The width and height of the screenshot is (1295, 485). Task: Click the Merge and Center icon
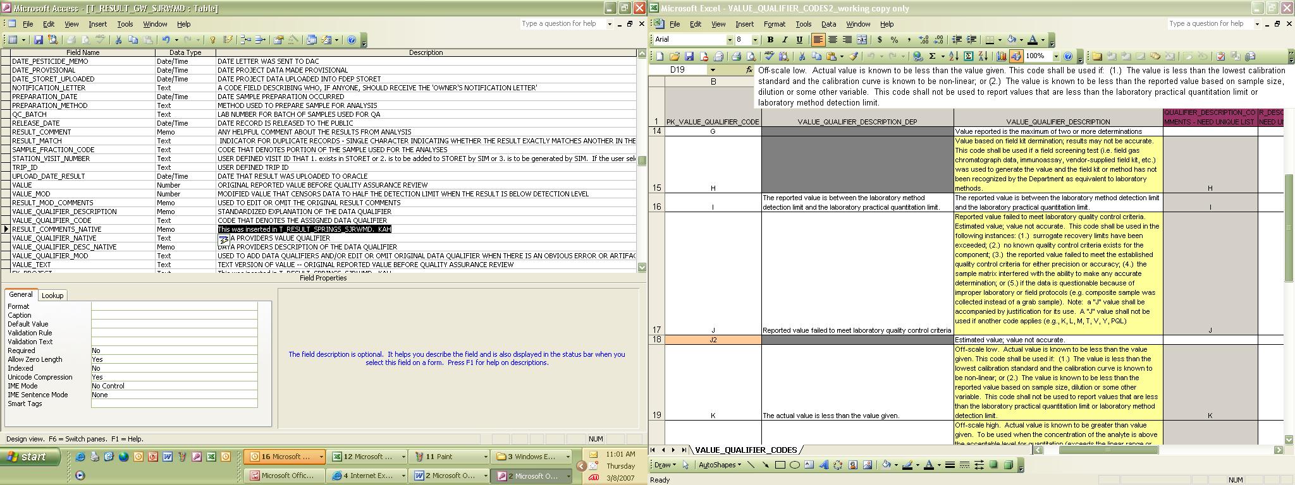point(862,39)
